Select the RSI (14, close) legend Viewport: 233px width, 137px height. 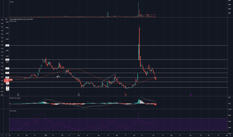pyautogui.click(x=13, y=111)
